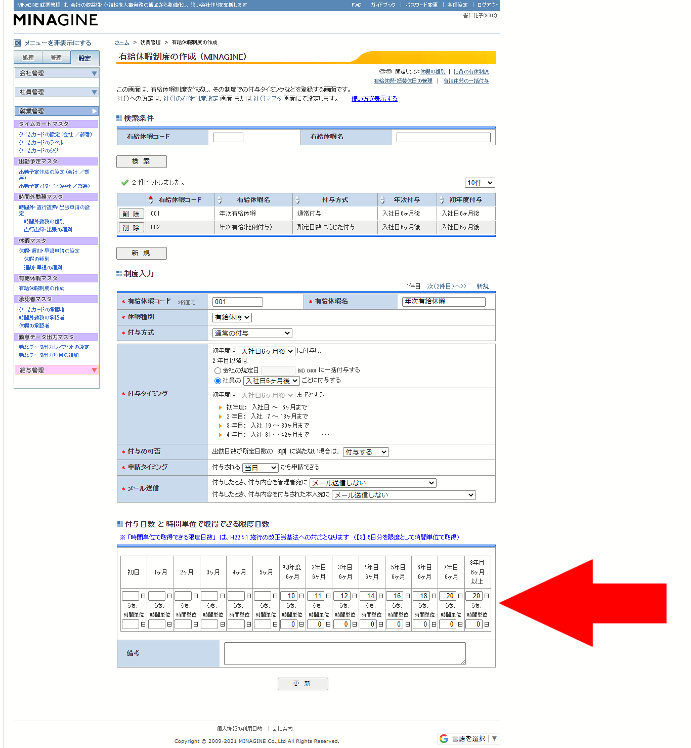Viewport: 691px width, 748px height.
Task: Open 個人情報の利用目的 footer link
Action: click(239, 729)
